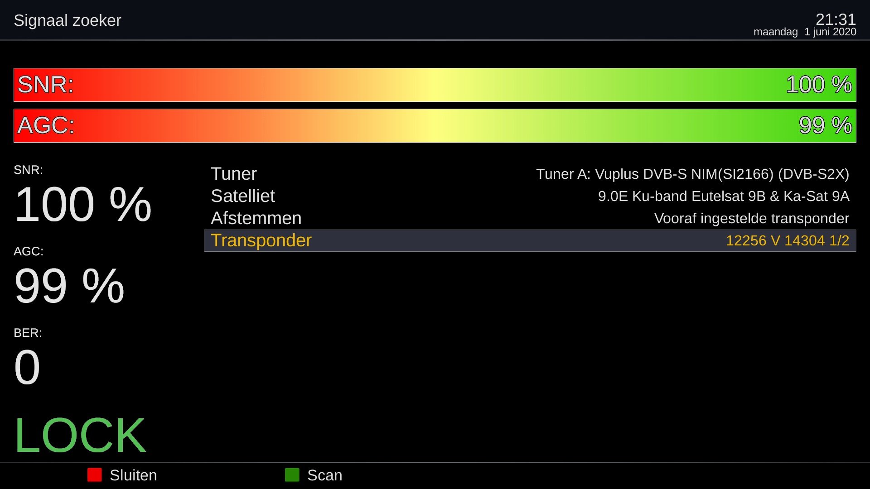Click the 21:31 clock display
The image size is (870, 489).
click(835, 19)
